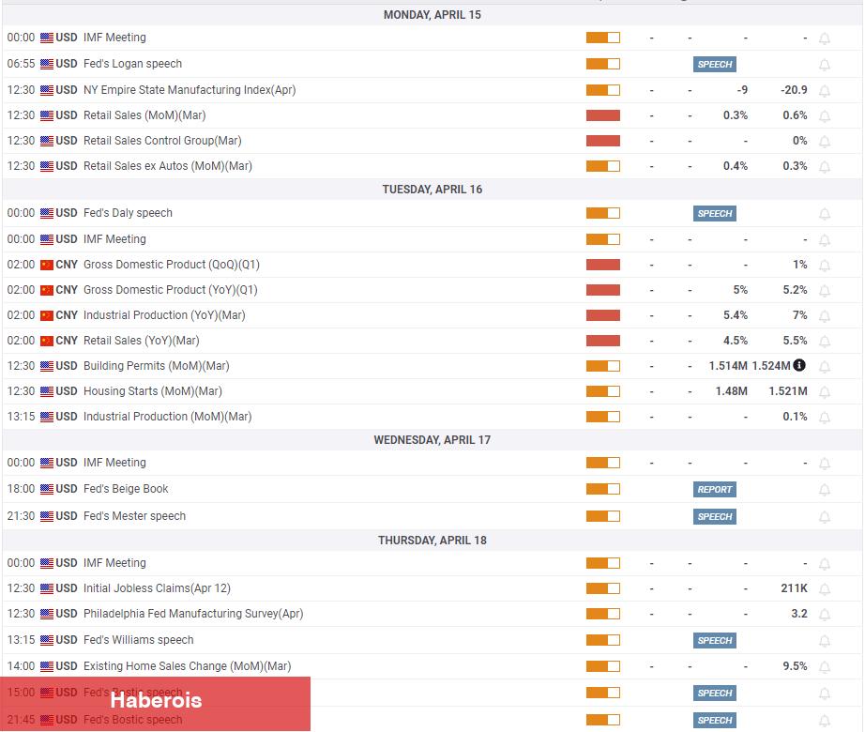Click the US flag on Initial Jobless Claims row
This screenshot has height=732, width=865.
coord(47,588)
